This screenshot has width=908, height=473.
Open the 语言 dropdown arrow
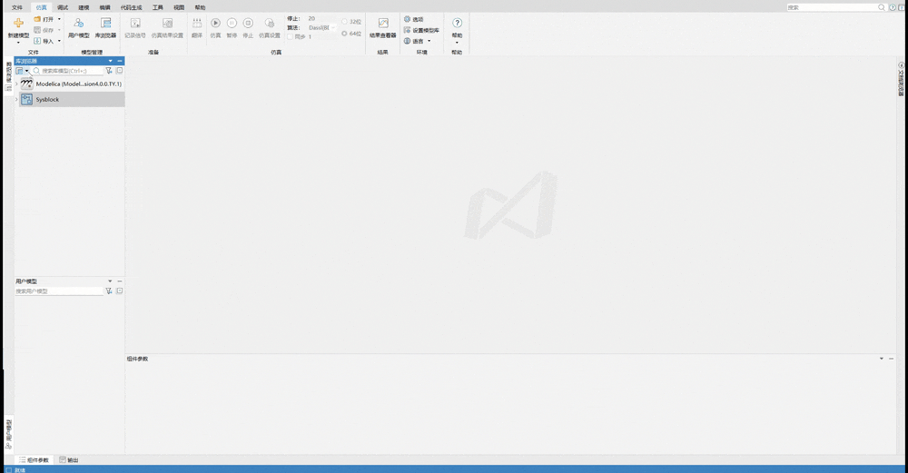point(429,41)
